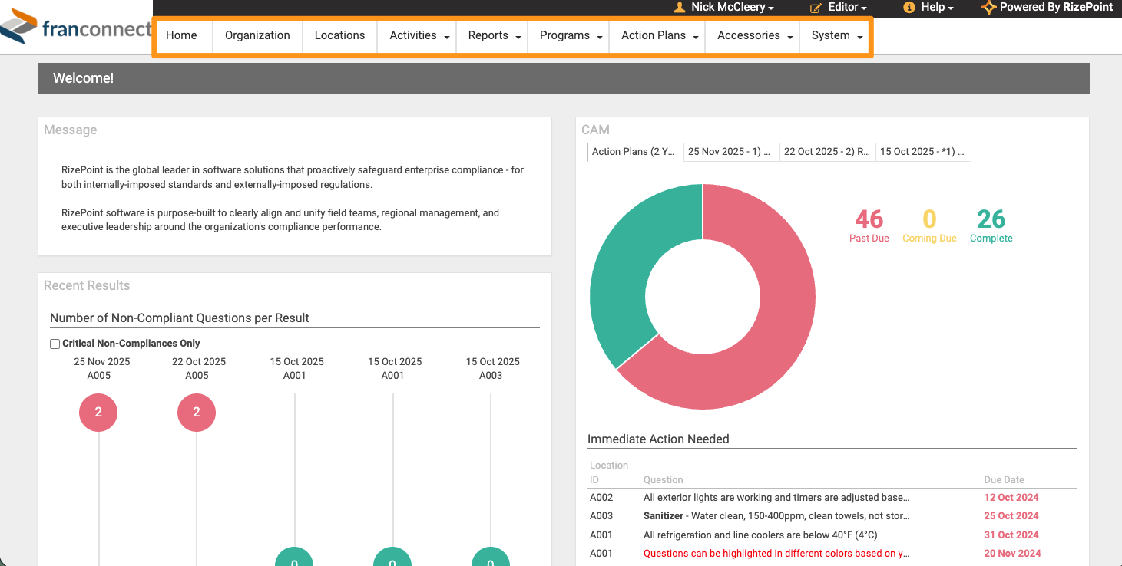
Task: Expand the Action Plans menu
Action: (659, 35)
